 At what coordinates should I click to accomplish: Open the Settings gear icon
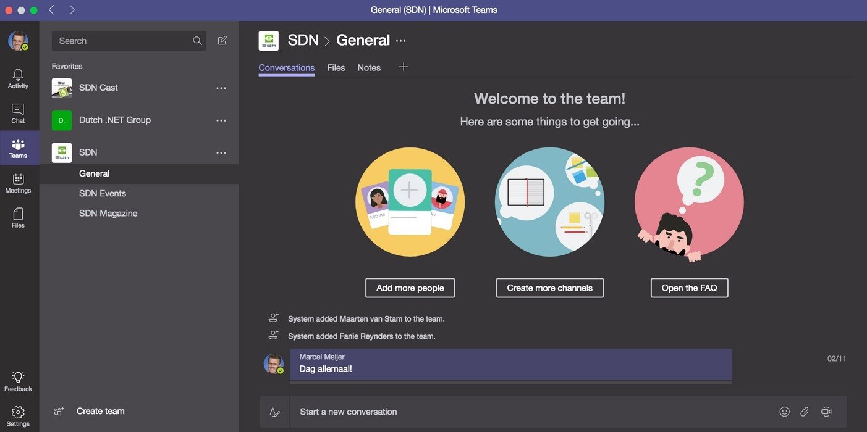[18, 412]
